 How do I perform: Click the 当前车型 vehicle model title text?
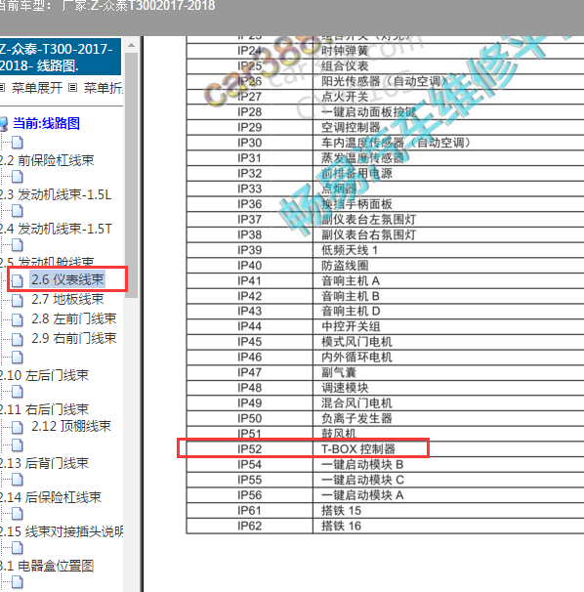pos(107,5)
